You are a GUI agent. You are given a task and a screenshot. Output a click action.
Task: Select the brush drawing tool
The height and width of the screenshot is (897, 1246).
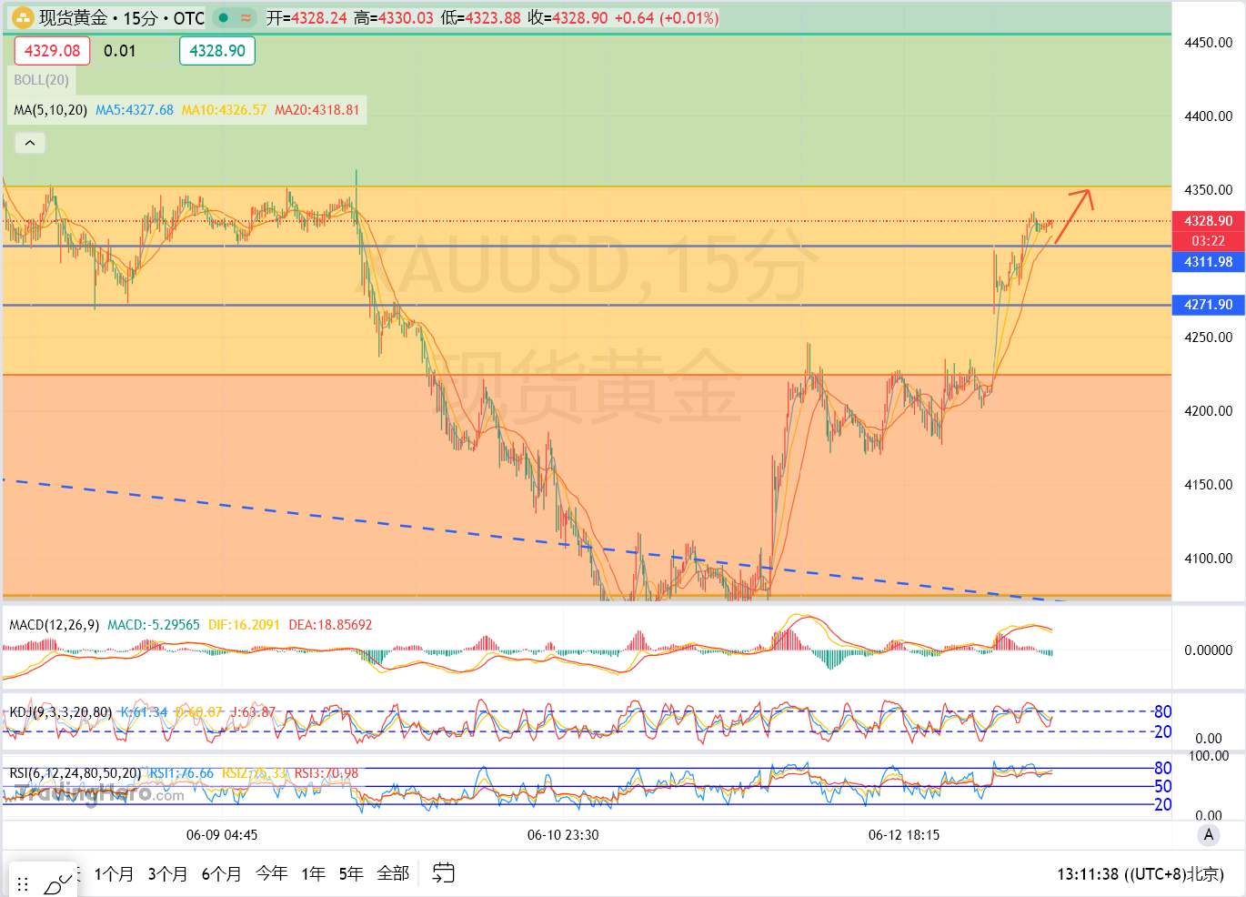click(57, 882)
